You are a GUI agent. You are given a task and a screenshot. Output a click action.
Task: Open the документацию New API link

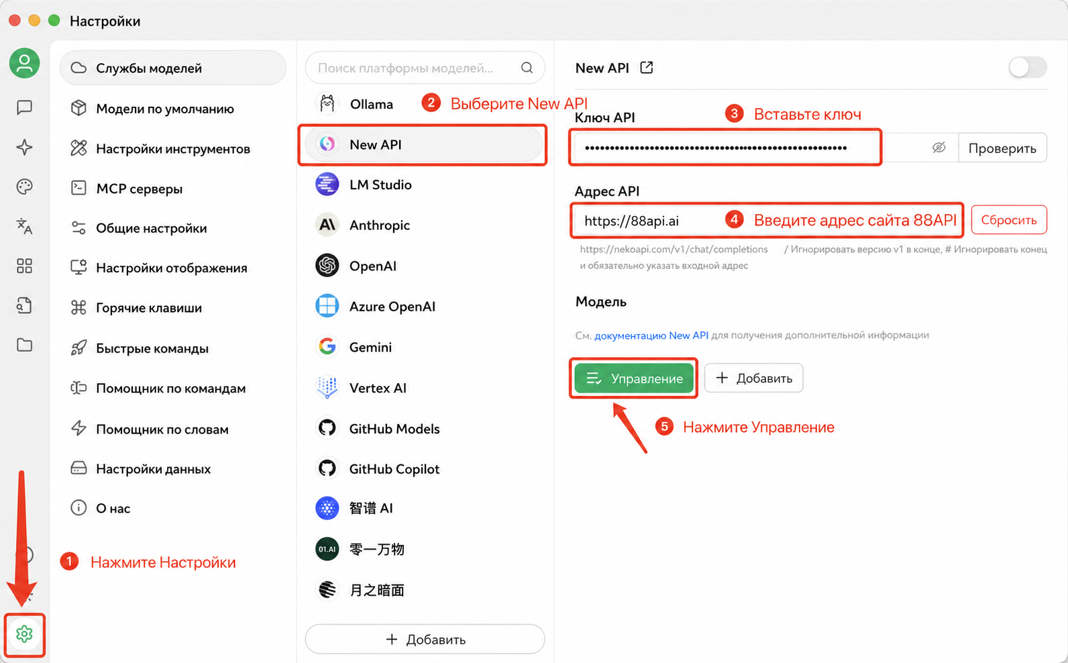pos(651,335)
